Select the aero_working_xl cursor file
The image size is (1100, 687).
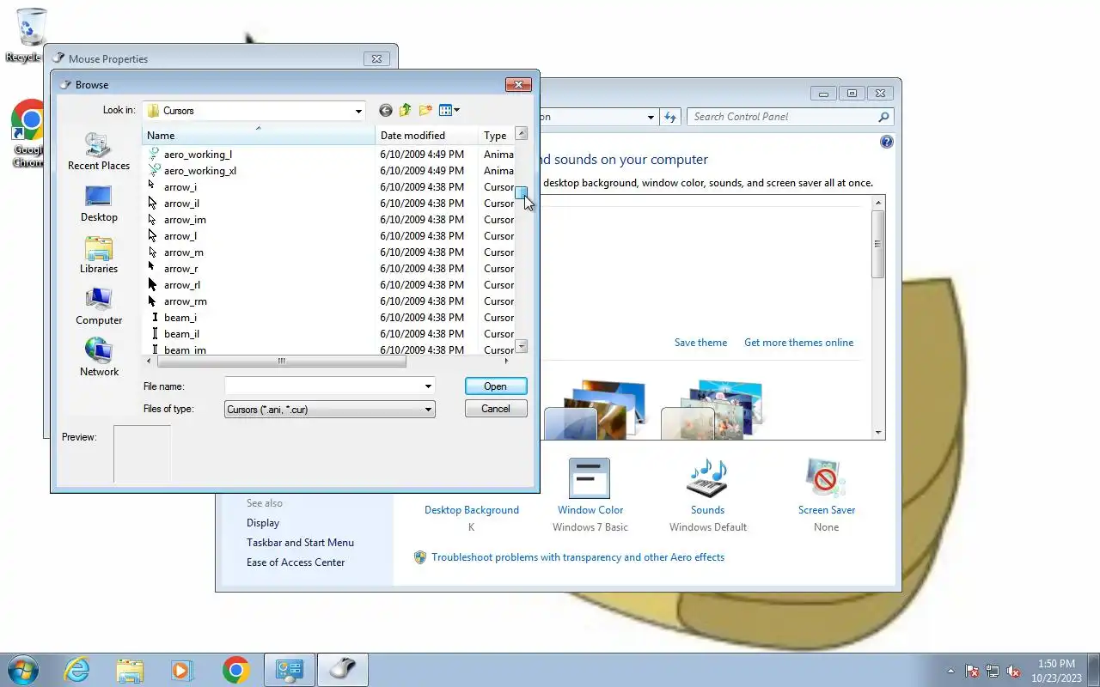tap(200, 171)
